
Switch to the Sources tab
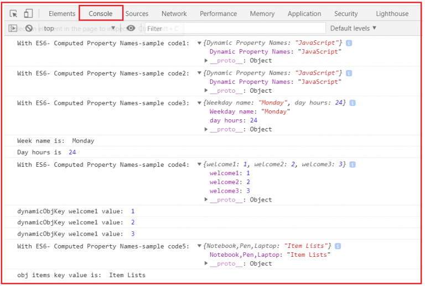[x=137, y=13]
